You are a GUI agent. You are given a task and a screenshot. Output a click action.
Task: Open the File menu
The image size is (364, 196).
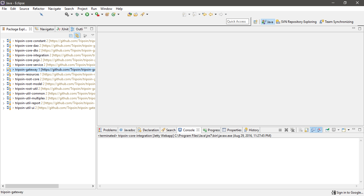click(x=4, y=9)
